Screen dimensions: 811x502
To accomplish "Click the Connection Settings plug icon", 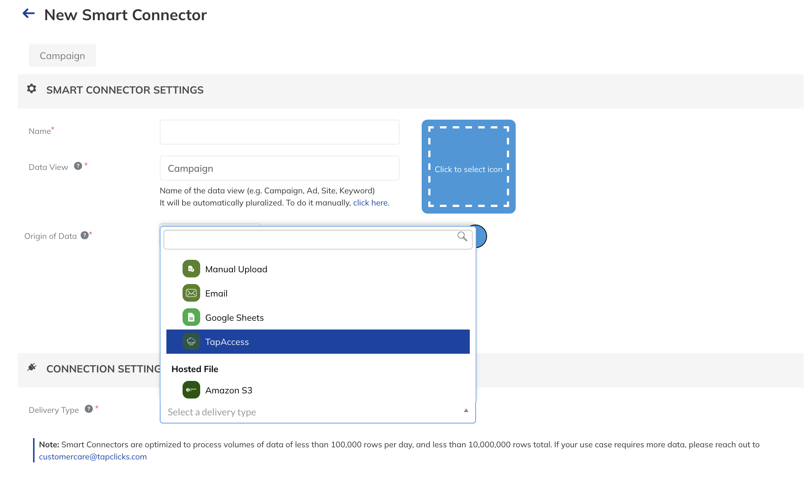I will (32, 367).
